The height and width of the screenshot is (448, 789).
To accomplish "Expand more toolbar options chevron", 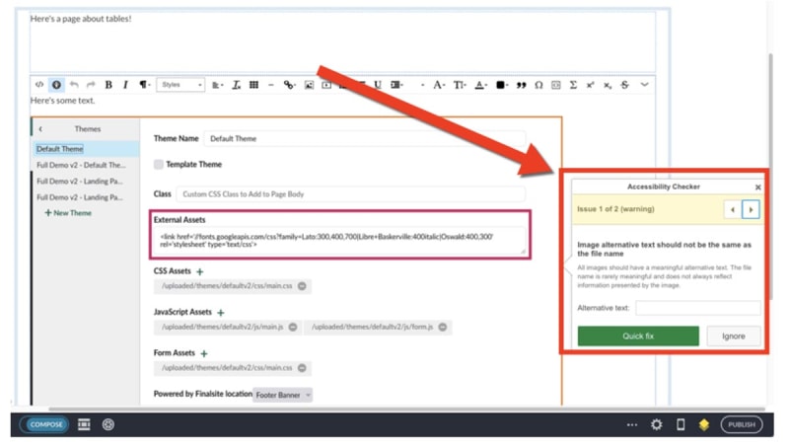I will [x=645, y=85].
